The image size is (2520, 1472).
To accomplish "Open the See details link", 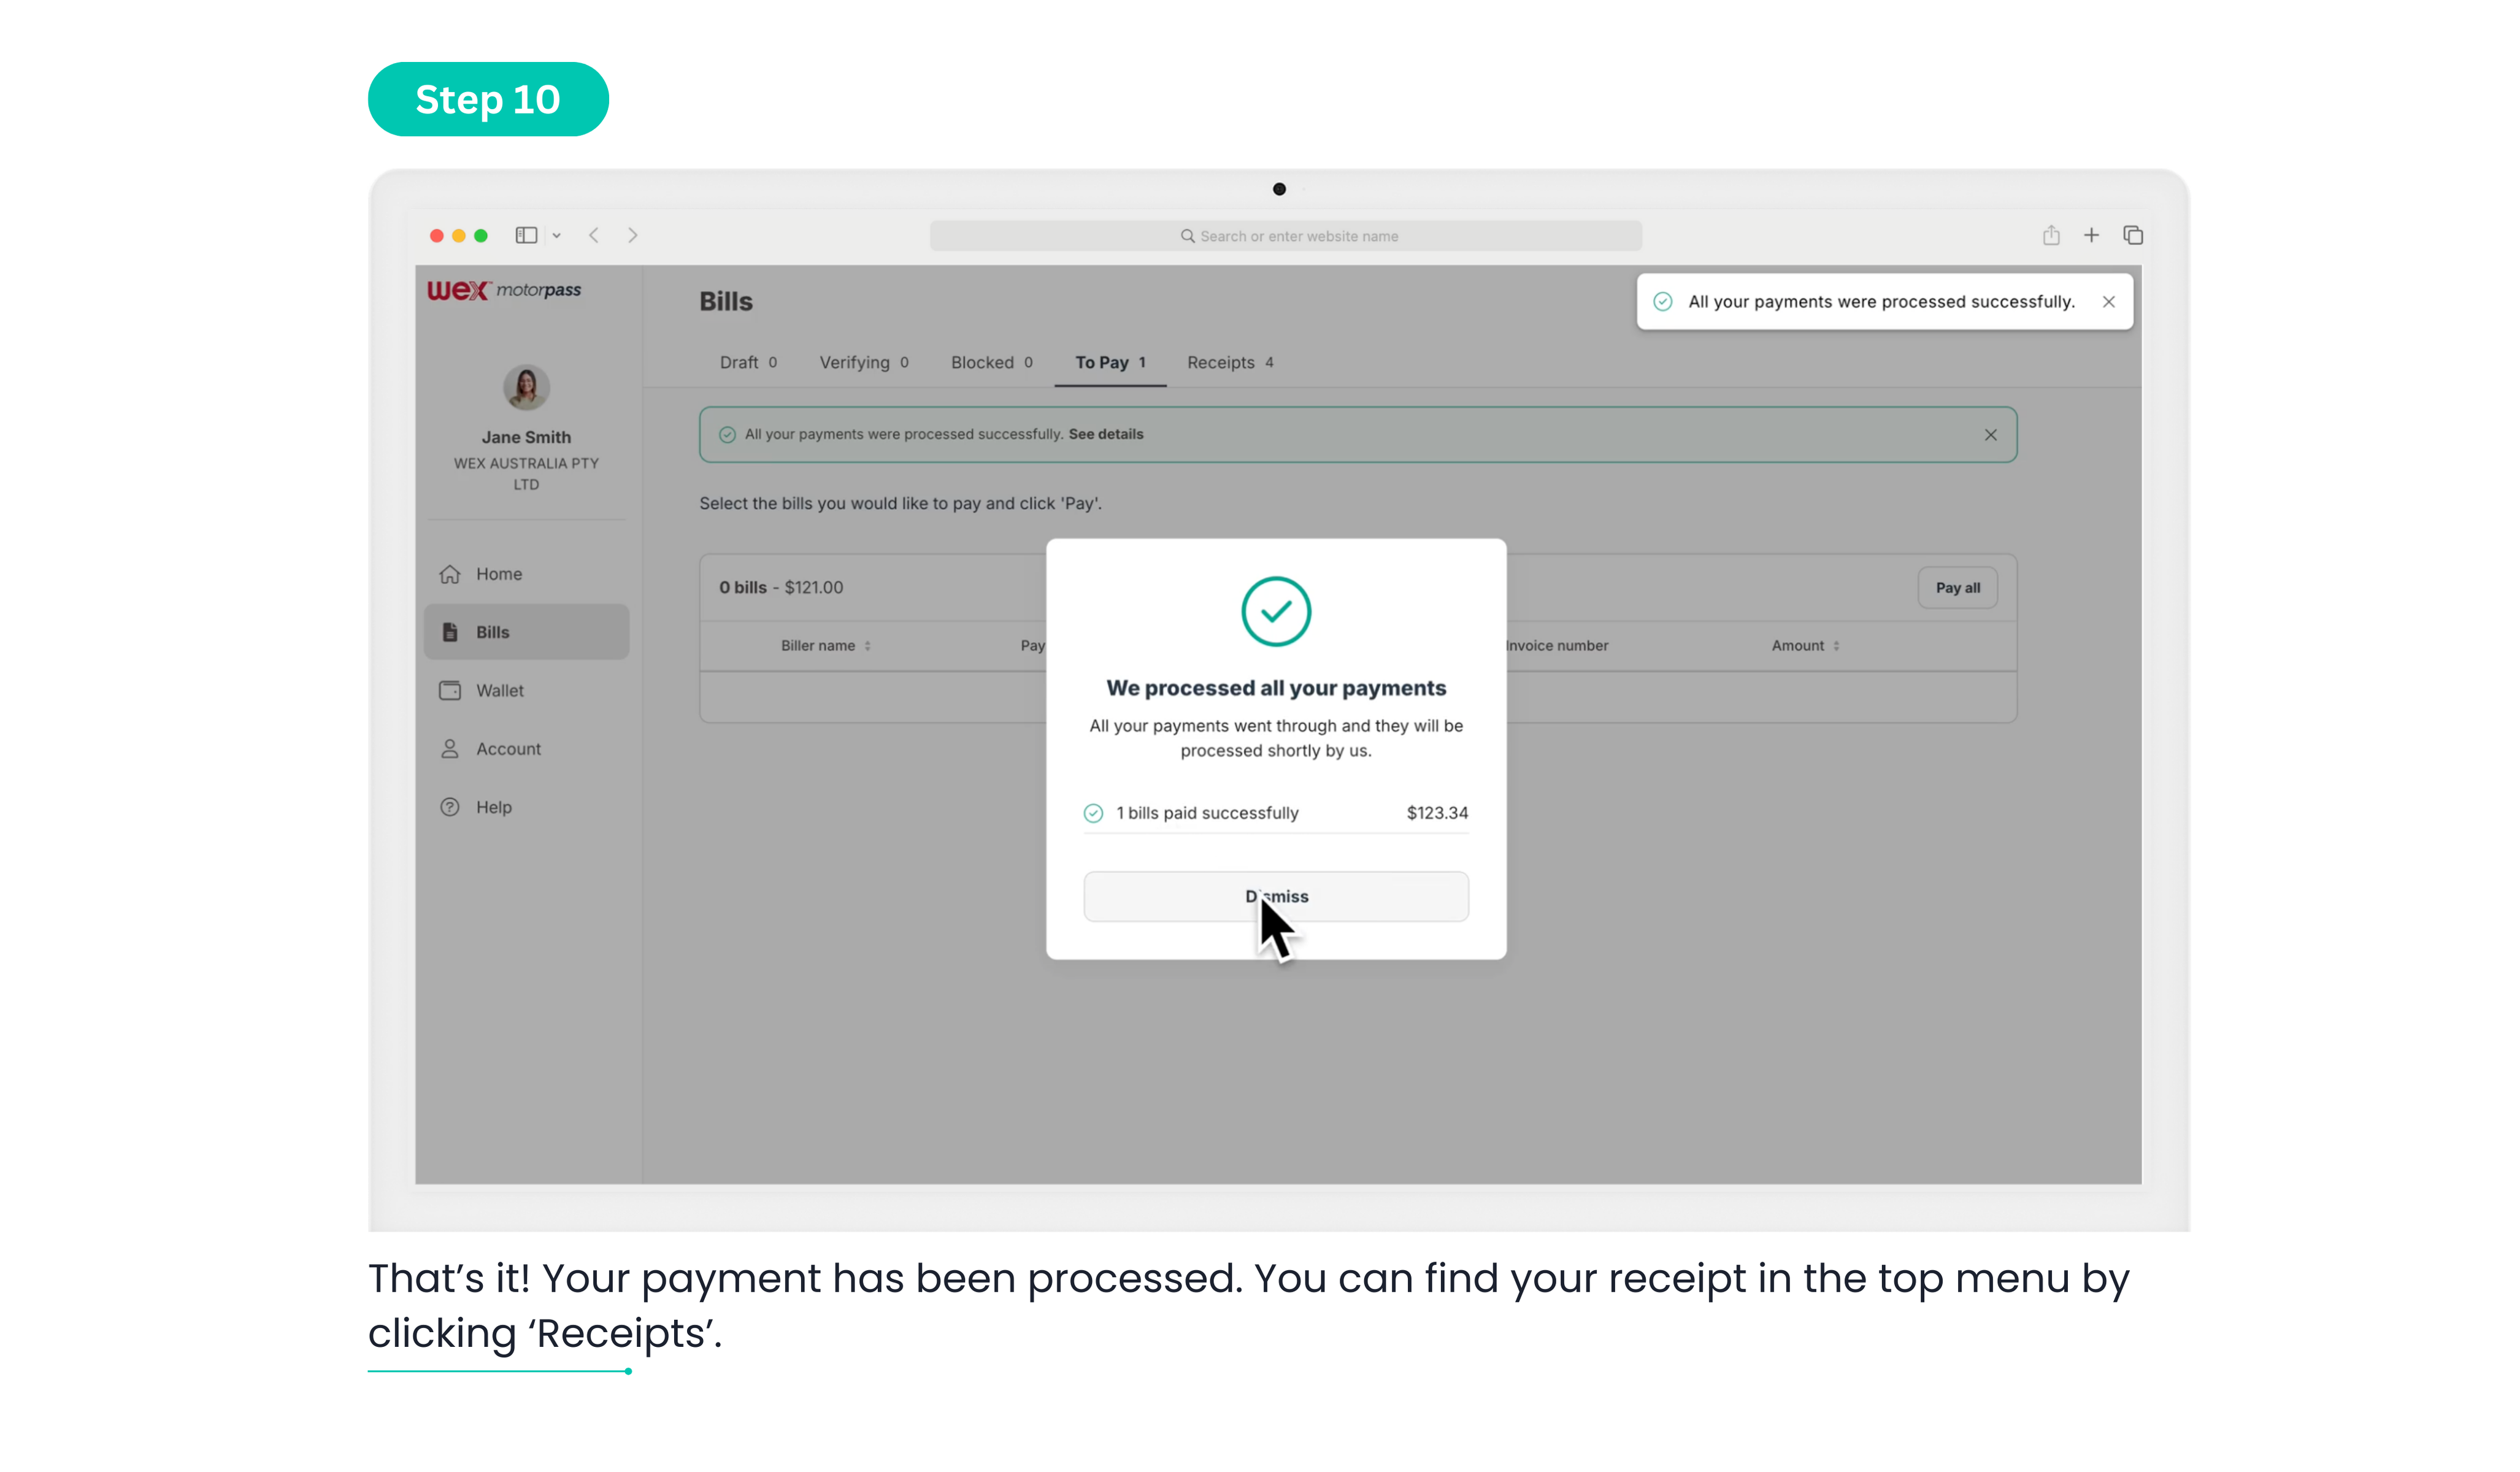I will coord(1105,434).
